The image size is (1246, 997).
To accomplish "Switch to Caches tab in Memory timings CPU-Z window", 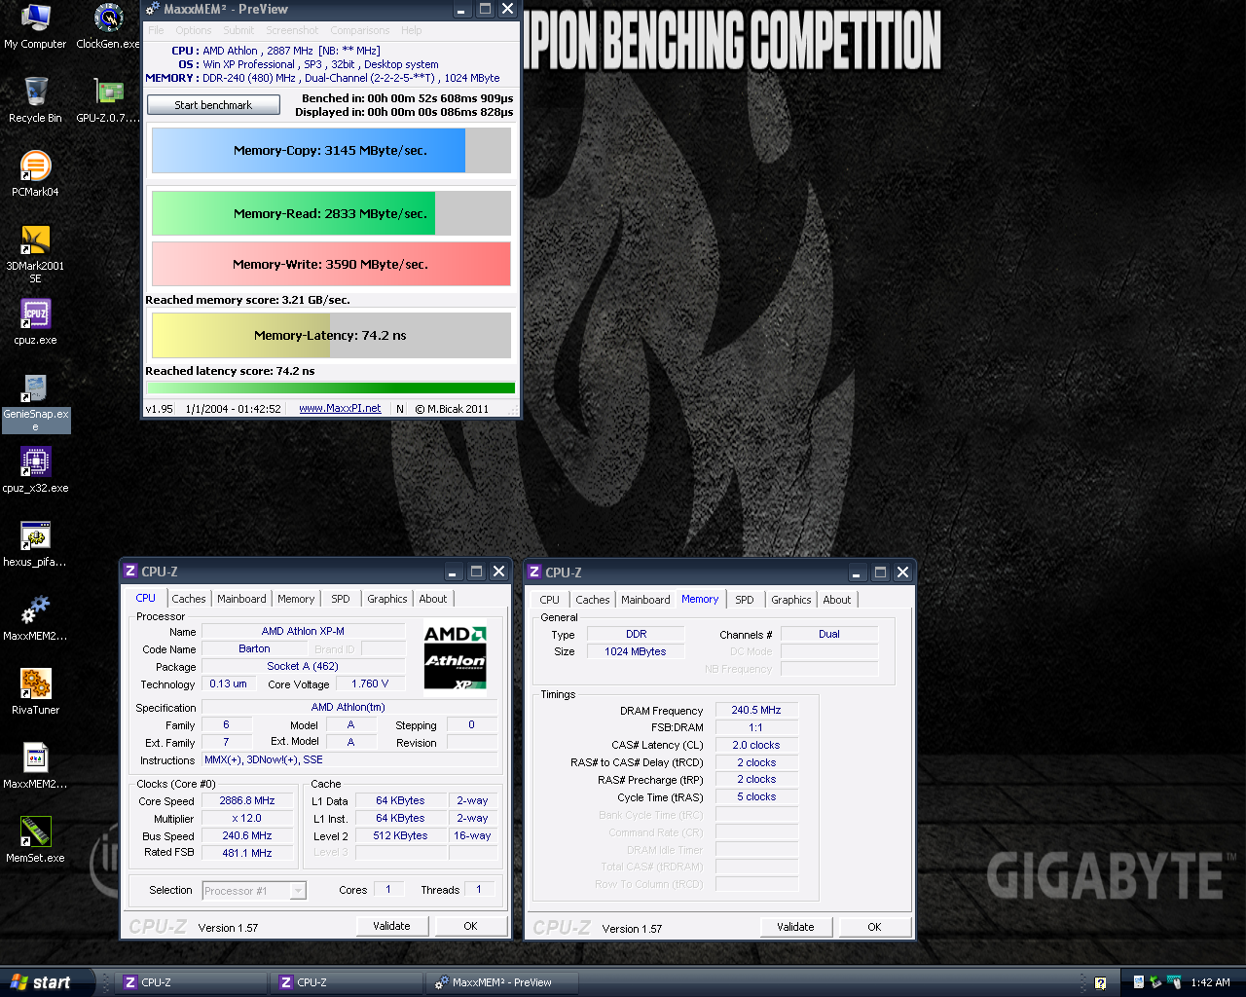I will [593, 600].
